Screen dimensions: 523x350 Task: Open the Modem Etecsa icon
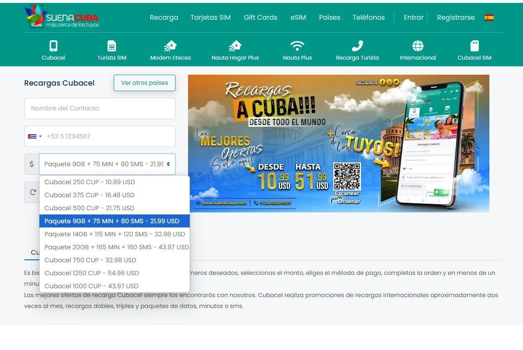pos(170,46)
